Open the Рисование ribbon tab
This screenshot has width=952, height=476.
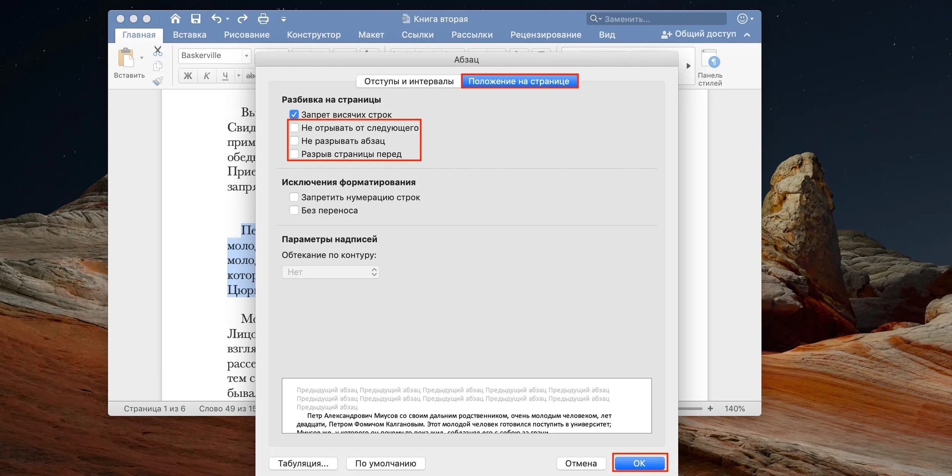point(247,35)
